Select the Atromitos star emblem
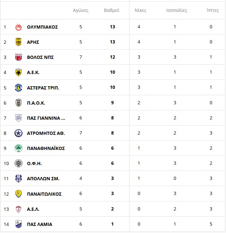Viewport: 226px width, 233px height. pos(18,133)
